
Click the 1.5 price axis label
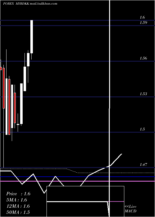[142, 129]
